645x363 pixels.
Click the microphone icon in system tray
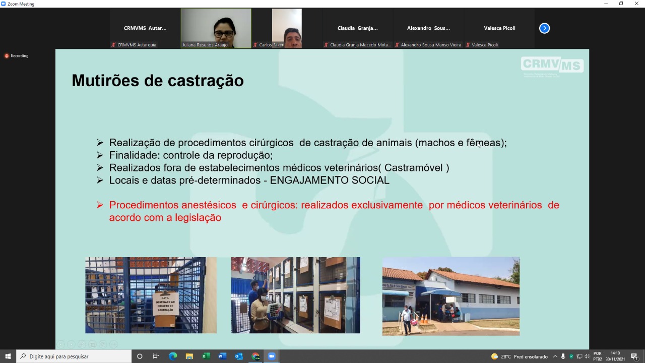pyautogui.click(x=563, y=356)
